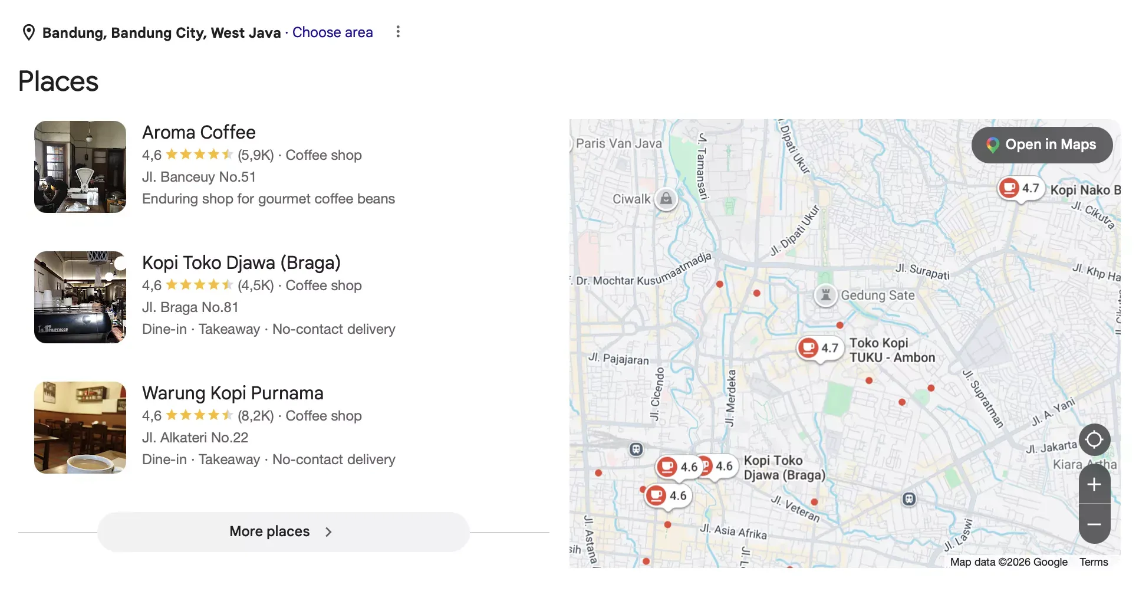Open Kopi Toko Djawa (Braga) listing title
Viewport: 1139px width, 604px height.
click(241, 262)
